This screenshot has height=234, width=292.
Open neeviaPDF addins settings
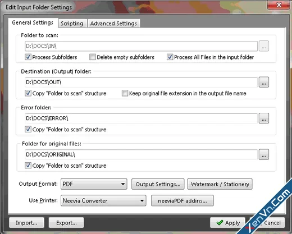click(182, 201)
